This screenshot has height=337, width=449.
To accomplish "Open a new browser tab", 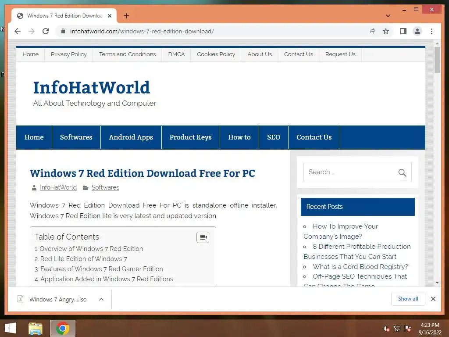I will 126,16.
